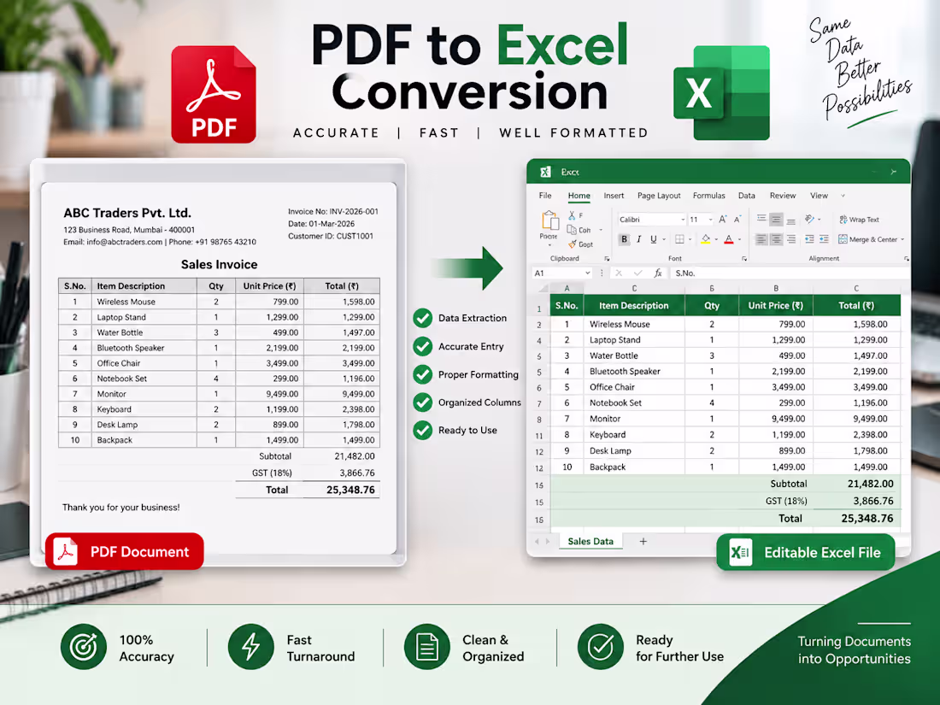Image resolution: width=940 pixels, height=705 pixels.
Task: Toggle Italic formatting
Action: (639, 239)
